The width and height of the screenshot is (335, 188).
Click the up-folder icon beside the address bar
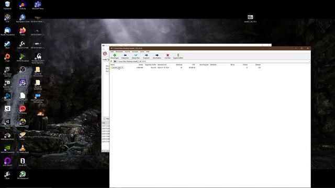click(111, 62)
